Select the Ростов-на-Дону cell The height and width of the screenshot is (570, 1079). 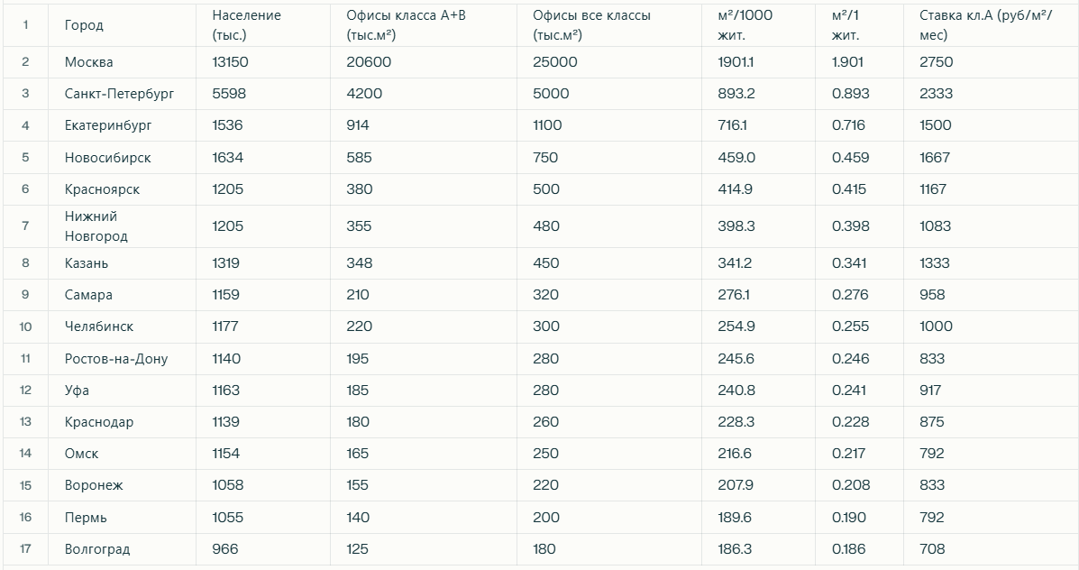coord(122,359)
